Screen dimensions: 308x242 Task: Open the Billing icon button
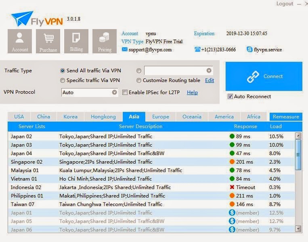coord(76,41)
